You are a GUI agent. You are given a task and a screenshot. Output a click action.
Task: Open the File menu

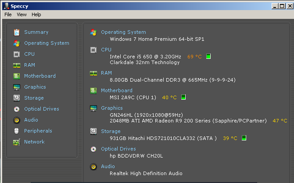pyautogui.click(x=8, y=14)
